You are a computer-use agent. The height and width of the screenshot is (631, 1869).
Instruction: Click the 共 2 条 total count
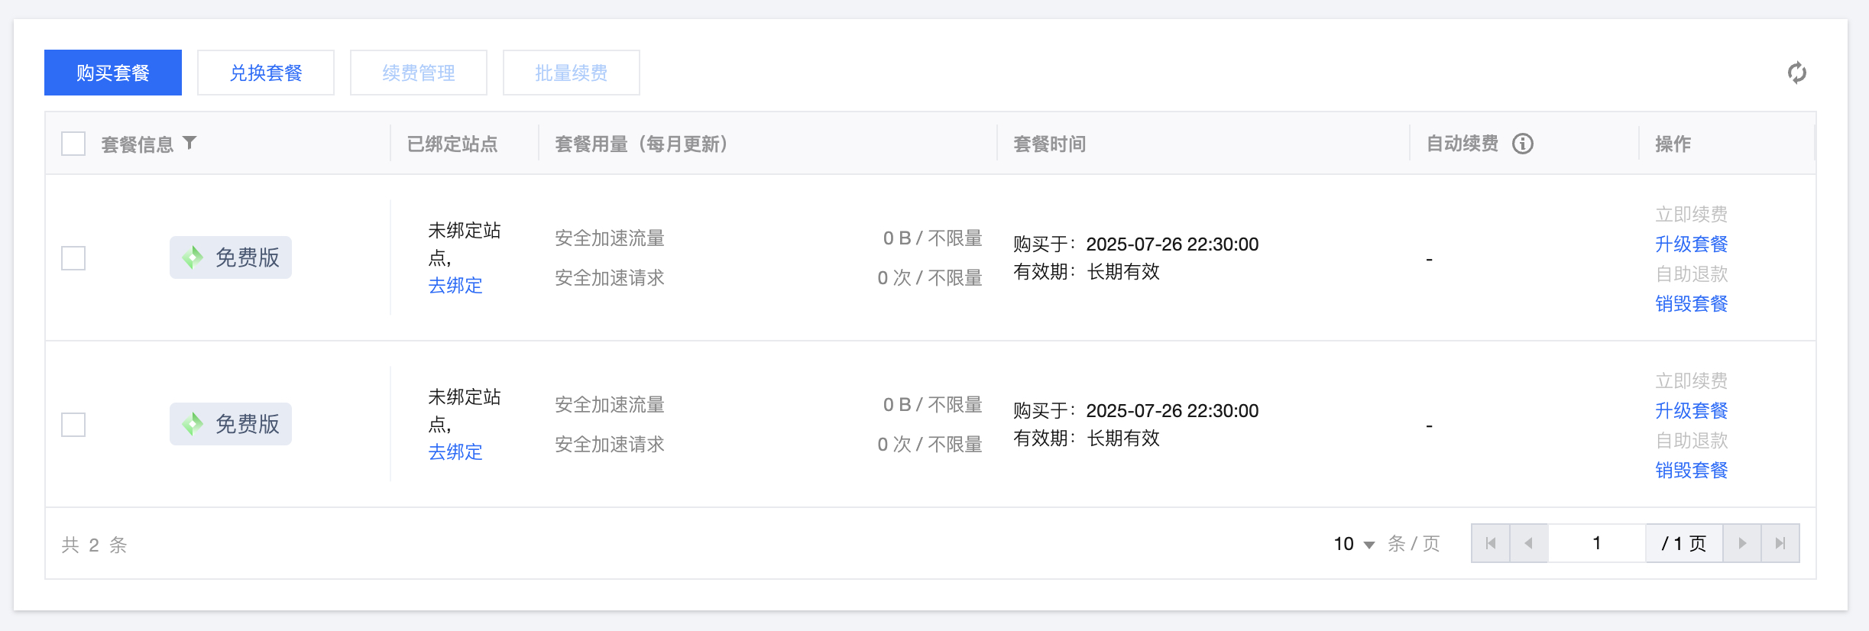pyautogui.click(x=94, y=545)
